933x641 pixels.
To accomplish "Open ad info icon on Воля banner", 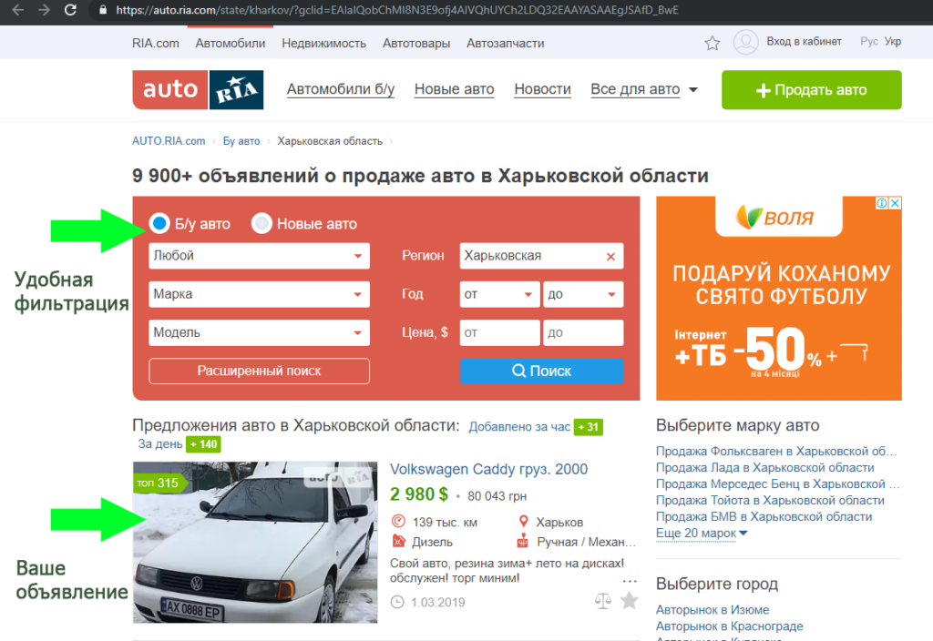I will pos(882,203).
